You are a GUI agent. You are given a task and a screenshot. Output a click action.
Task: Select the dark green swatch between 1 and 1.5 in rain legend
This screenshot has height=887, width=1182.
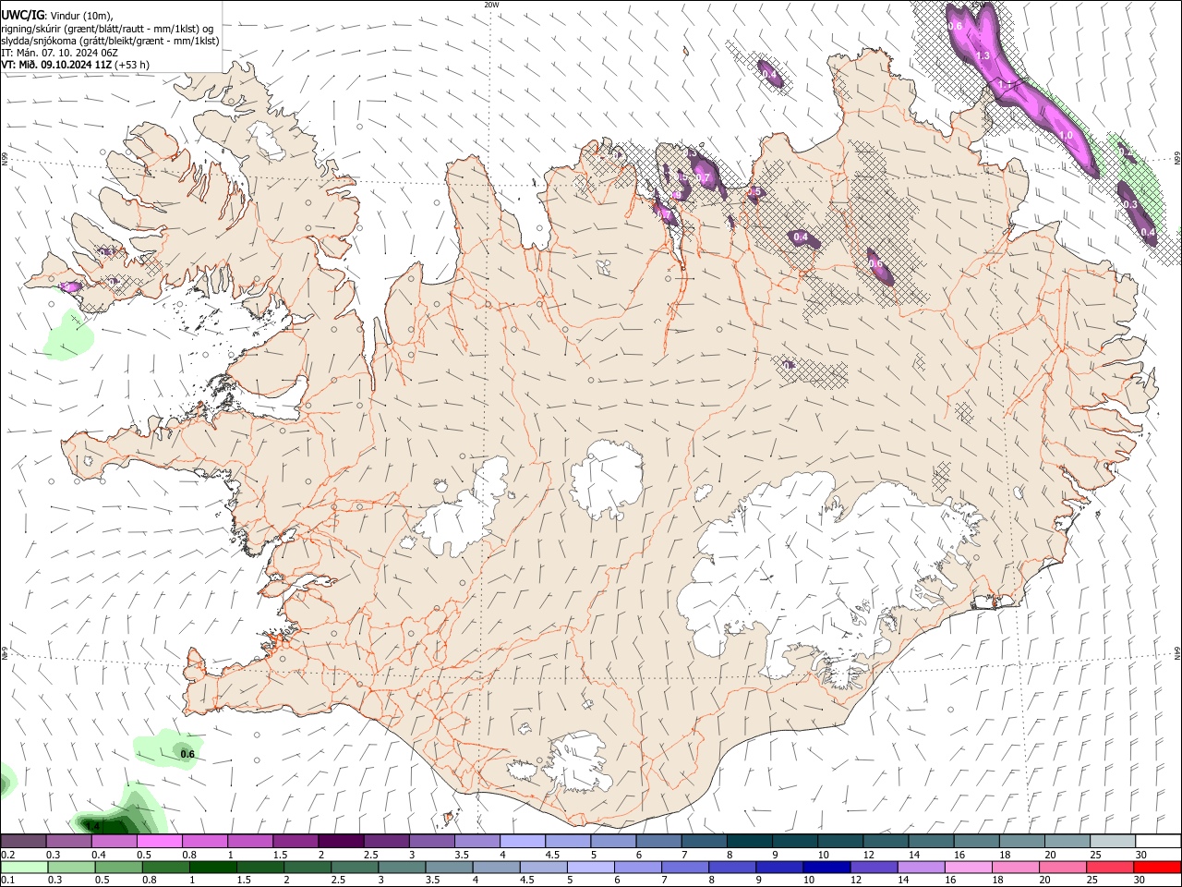click(212, 867)
